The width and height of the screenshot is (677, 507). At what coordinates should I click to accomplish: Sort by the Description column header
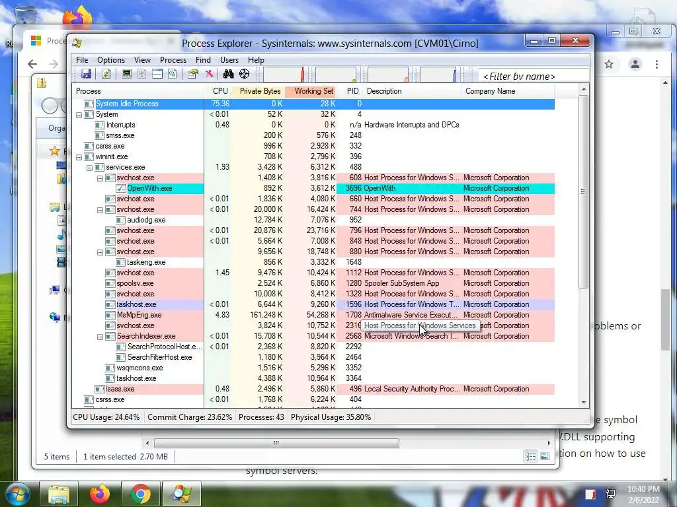413,91
